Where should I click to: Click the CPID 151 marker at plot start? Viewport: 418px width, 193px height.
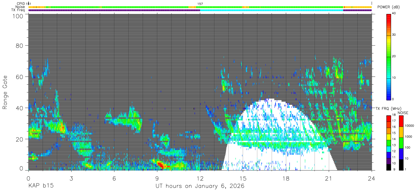pos(29,4)
